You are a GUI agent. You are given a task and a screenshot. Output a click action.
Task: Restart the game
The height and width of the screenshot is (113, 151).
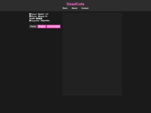tap(42, 27)
